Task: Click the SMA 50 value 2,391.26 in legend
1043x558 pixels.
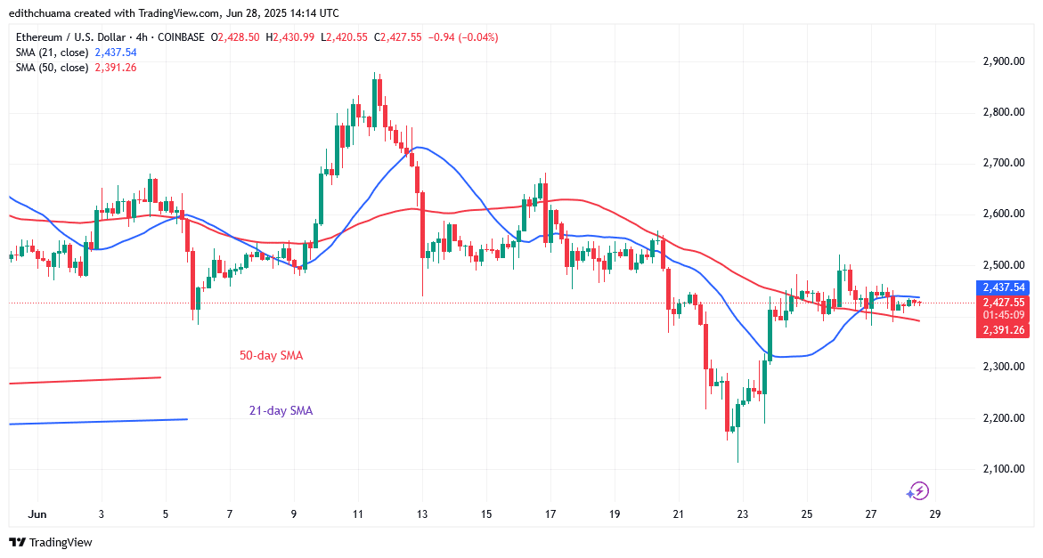Action: [116, 68]
